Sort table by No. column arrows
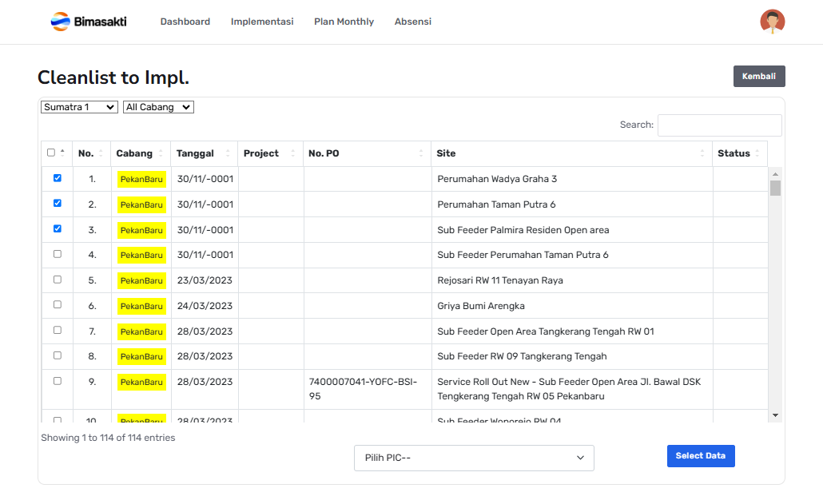Image resolution: width=823 pixels, height=500 pixels. point(101,153)
